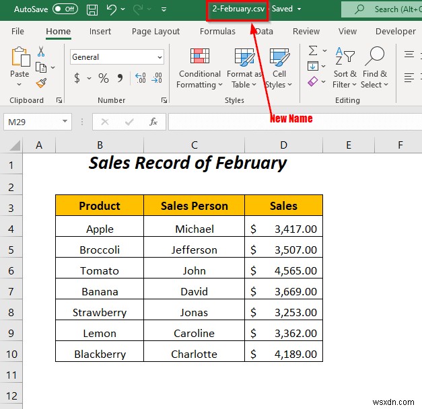The height and width of the screenshot is (409, 422).
Task: Toggle the AutoSave switch
Action: pos(65,9)
